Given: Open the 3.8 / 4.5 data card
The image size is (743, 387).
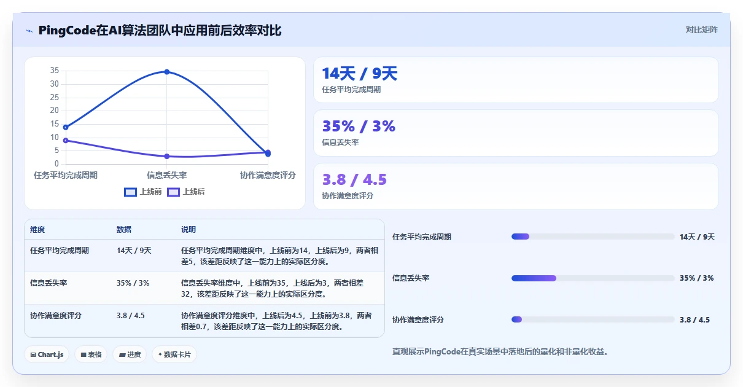Looking at the screenshot, I should (x=516, y=186).
